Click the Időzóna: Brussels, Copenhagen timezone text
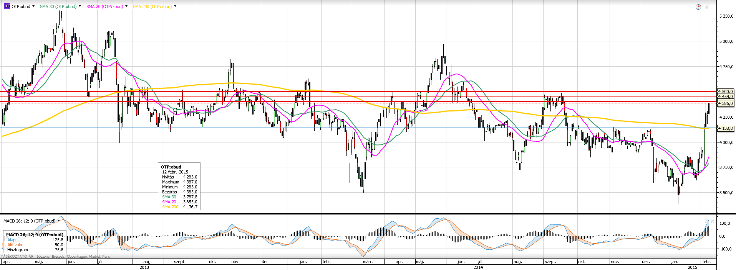Screen dimensions: 736x270 73,257
